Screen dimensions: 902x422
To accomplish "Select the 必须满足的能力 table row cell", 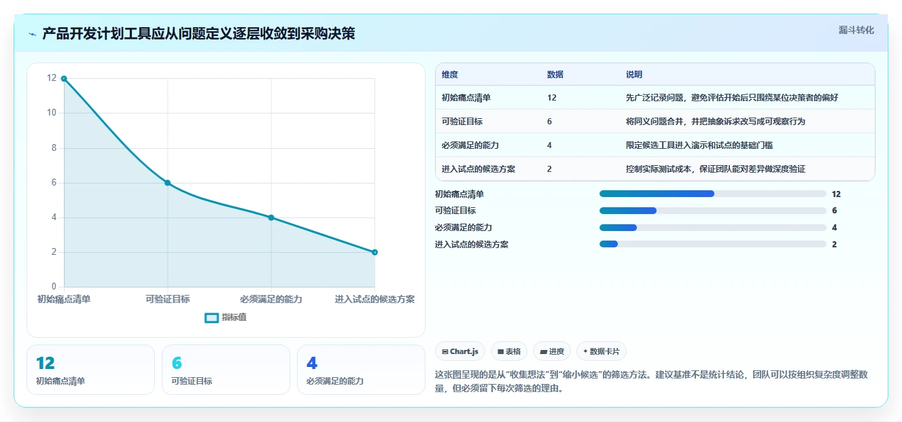I will [470, 145].
